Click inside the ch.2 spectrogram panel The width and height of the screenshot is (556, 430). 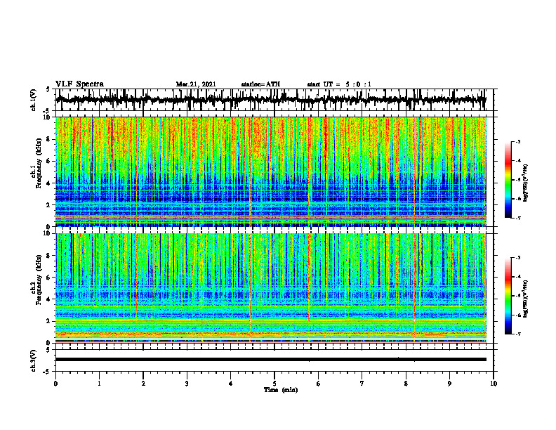coord(270,288)
